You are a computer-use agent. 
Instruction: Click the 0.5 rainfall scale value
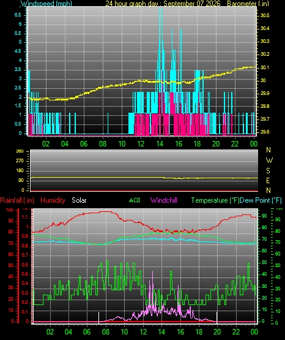(x=25, y=274)
